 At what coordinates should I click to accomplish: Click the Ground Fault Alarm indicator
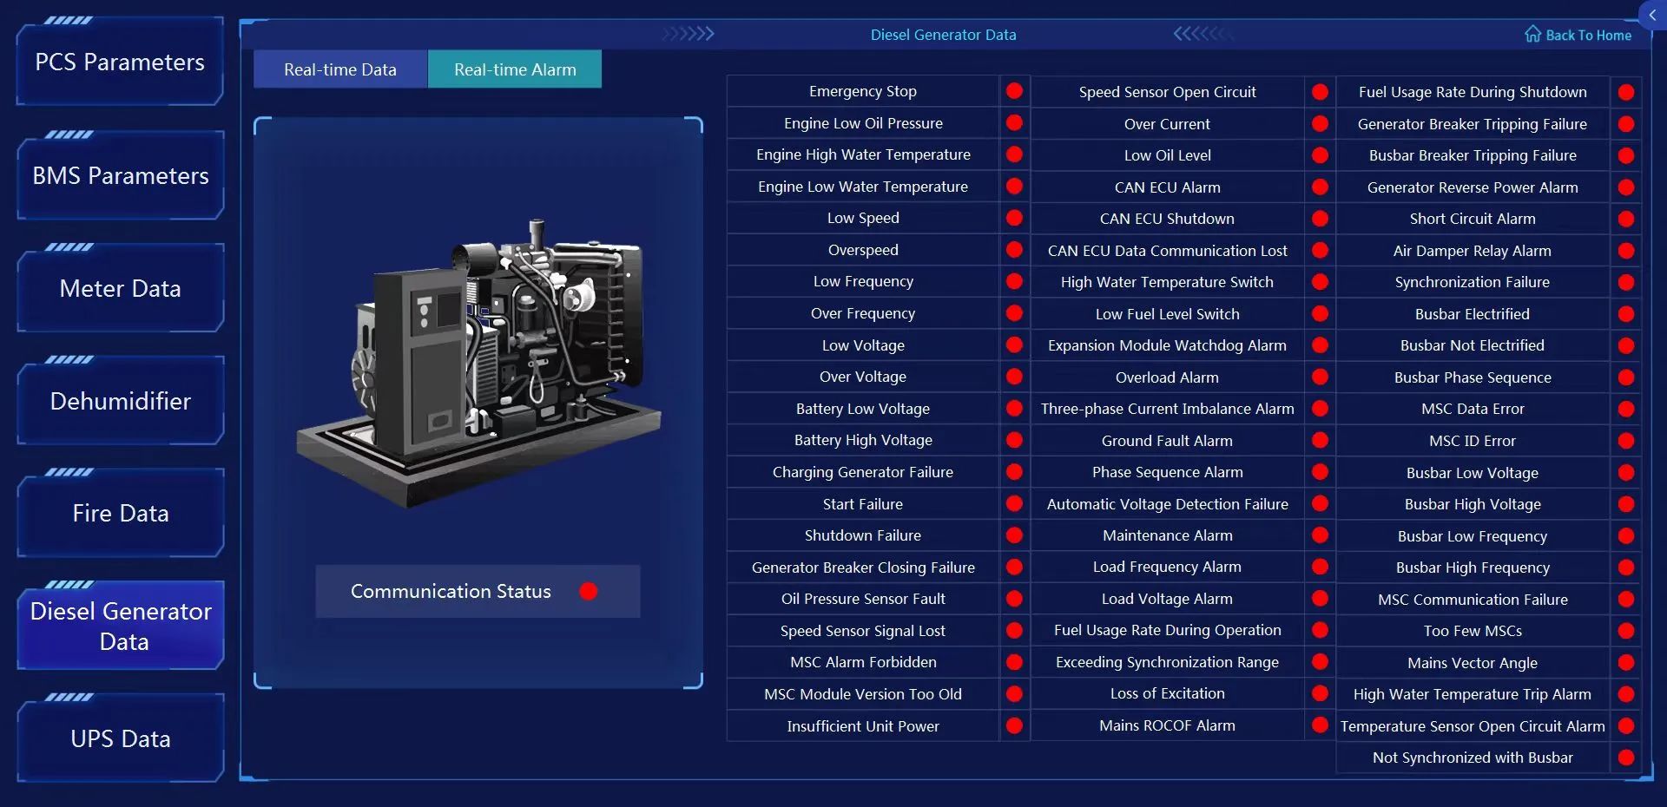[x=1320, y=441]
